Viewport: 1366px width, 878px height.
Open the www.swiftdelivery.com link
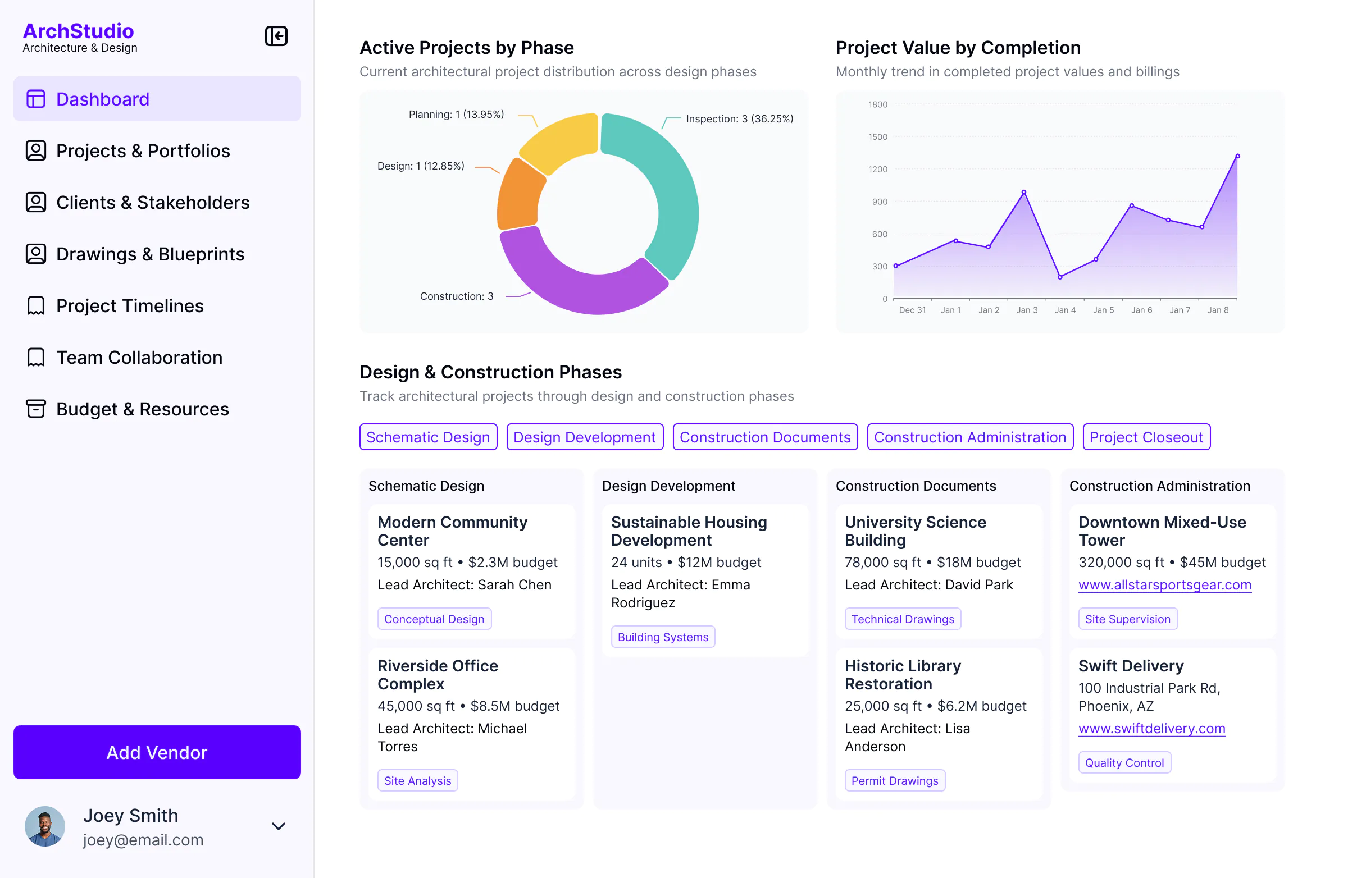point(1151,729)
